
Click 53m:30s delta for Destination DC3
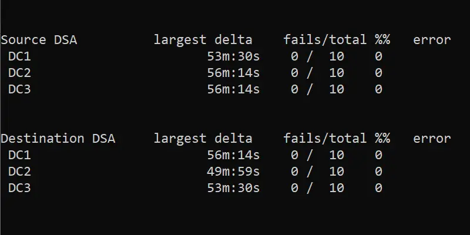tap(233, 188)
